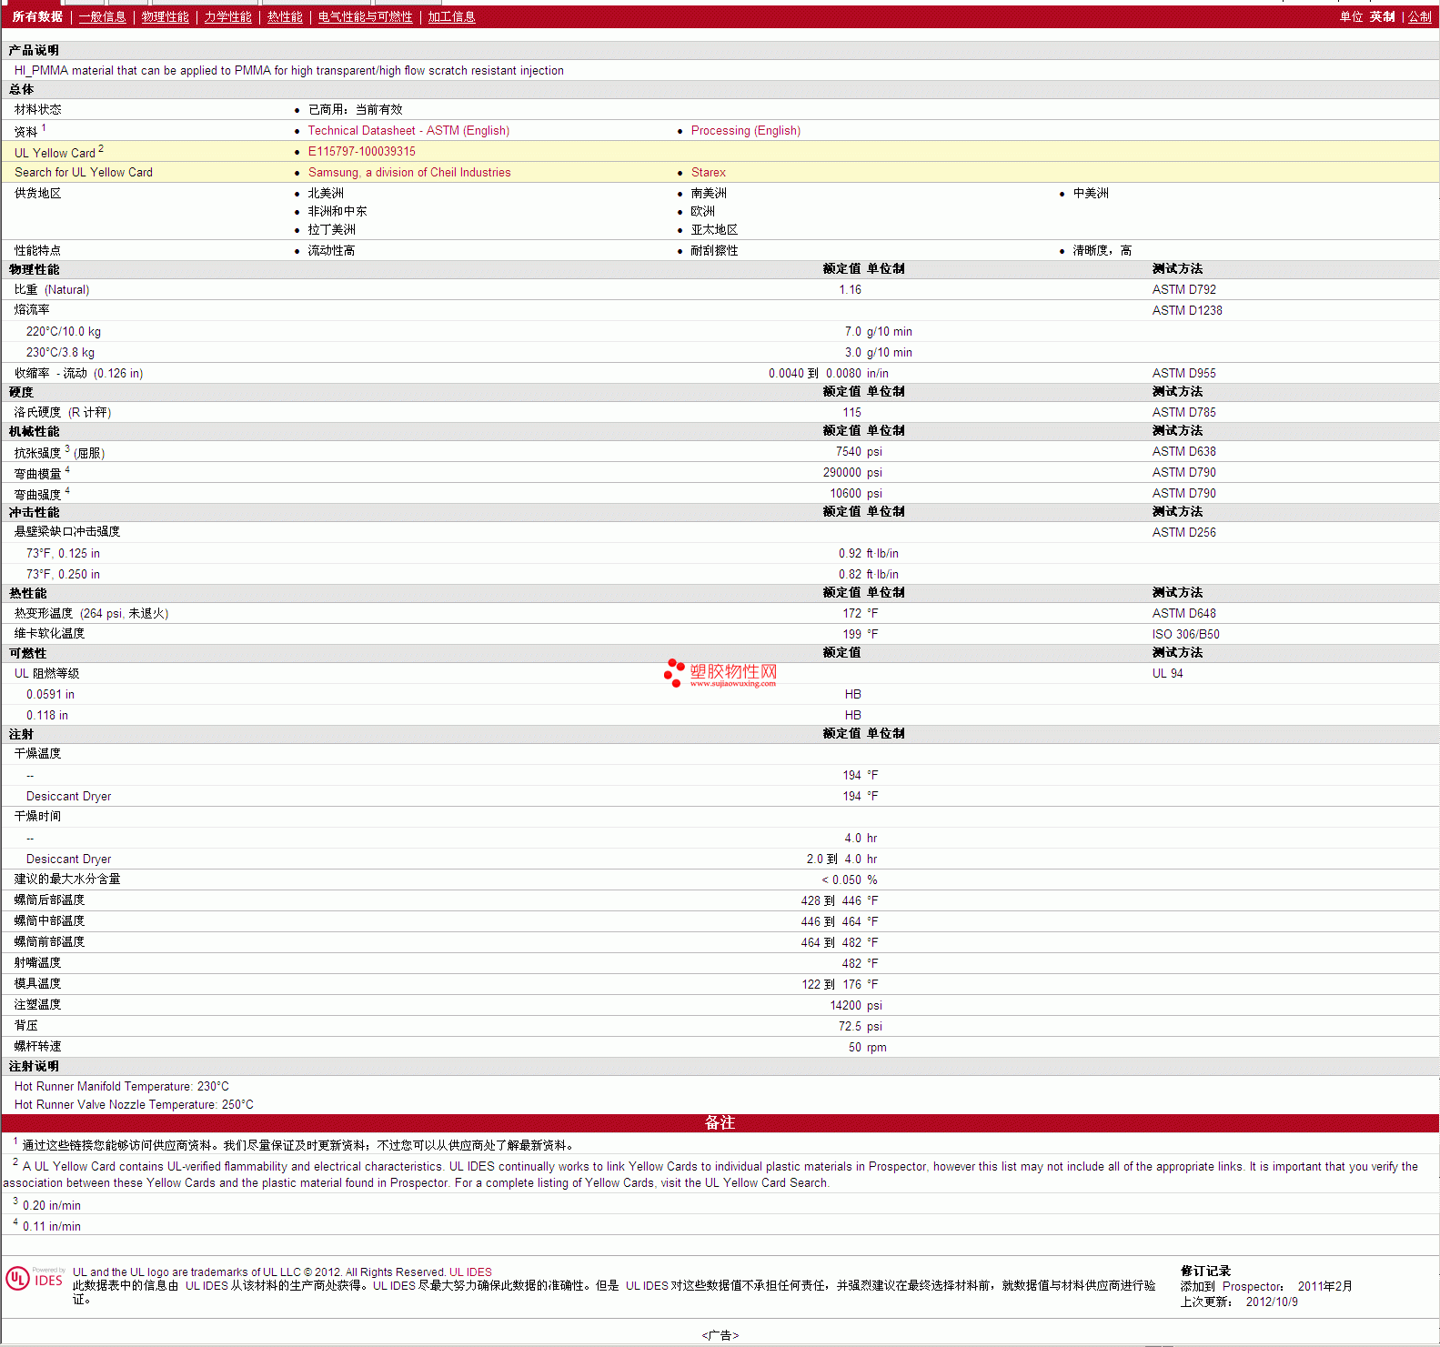
Task: Click Hot Runner Manifold Temperature note
Action: pyautogui.click(x=122, y=1086)
